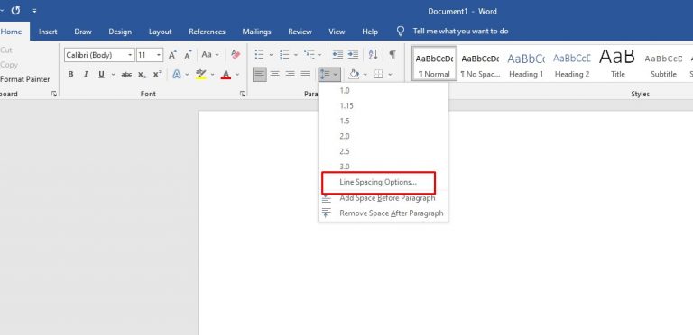Open Font dialog launcher

click(x=242, y=94)
